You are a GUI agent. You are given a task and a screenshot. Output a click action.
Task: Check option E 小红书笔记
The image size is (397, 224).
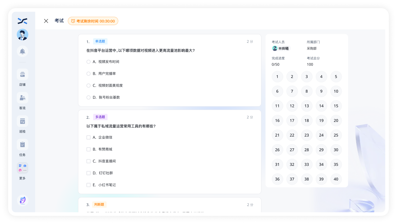pos(88,185)
